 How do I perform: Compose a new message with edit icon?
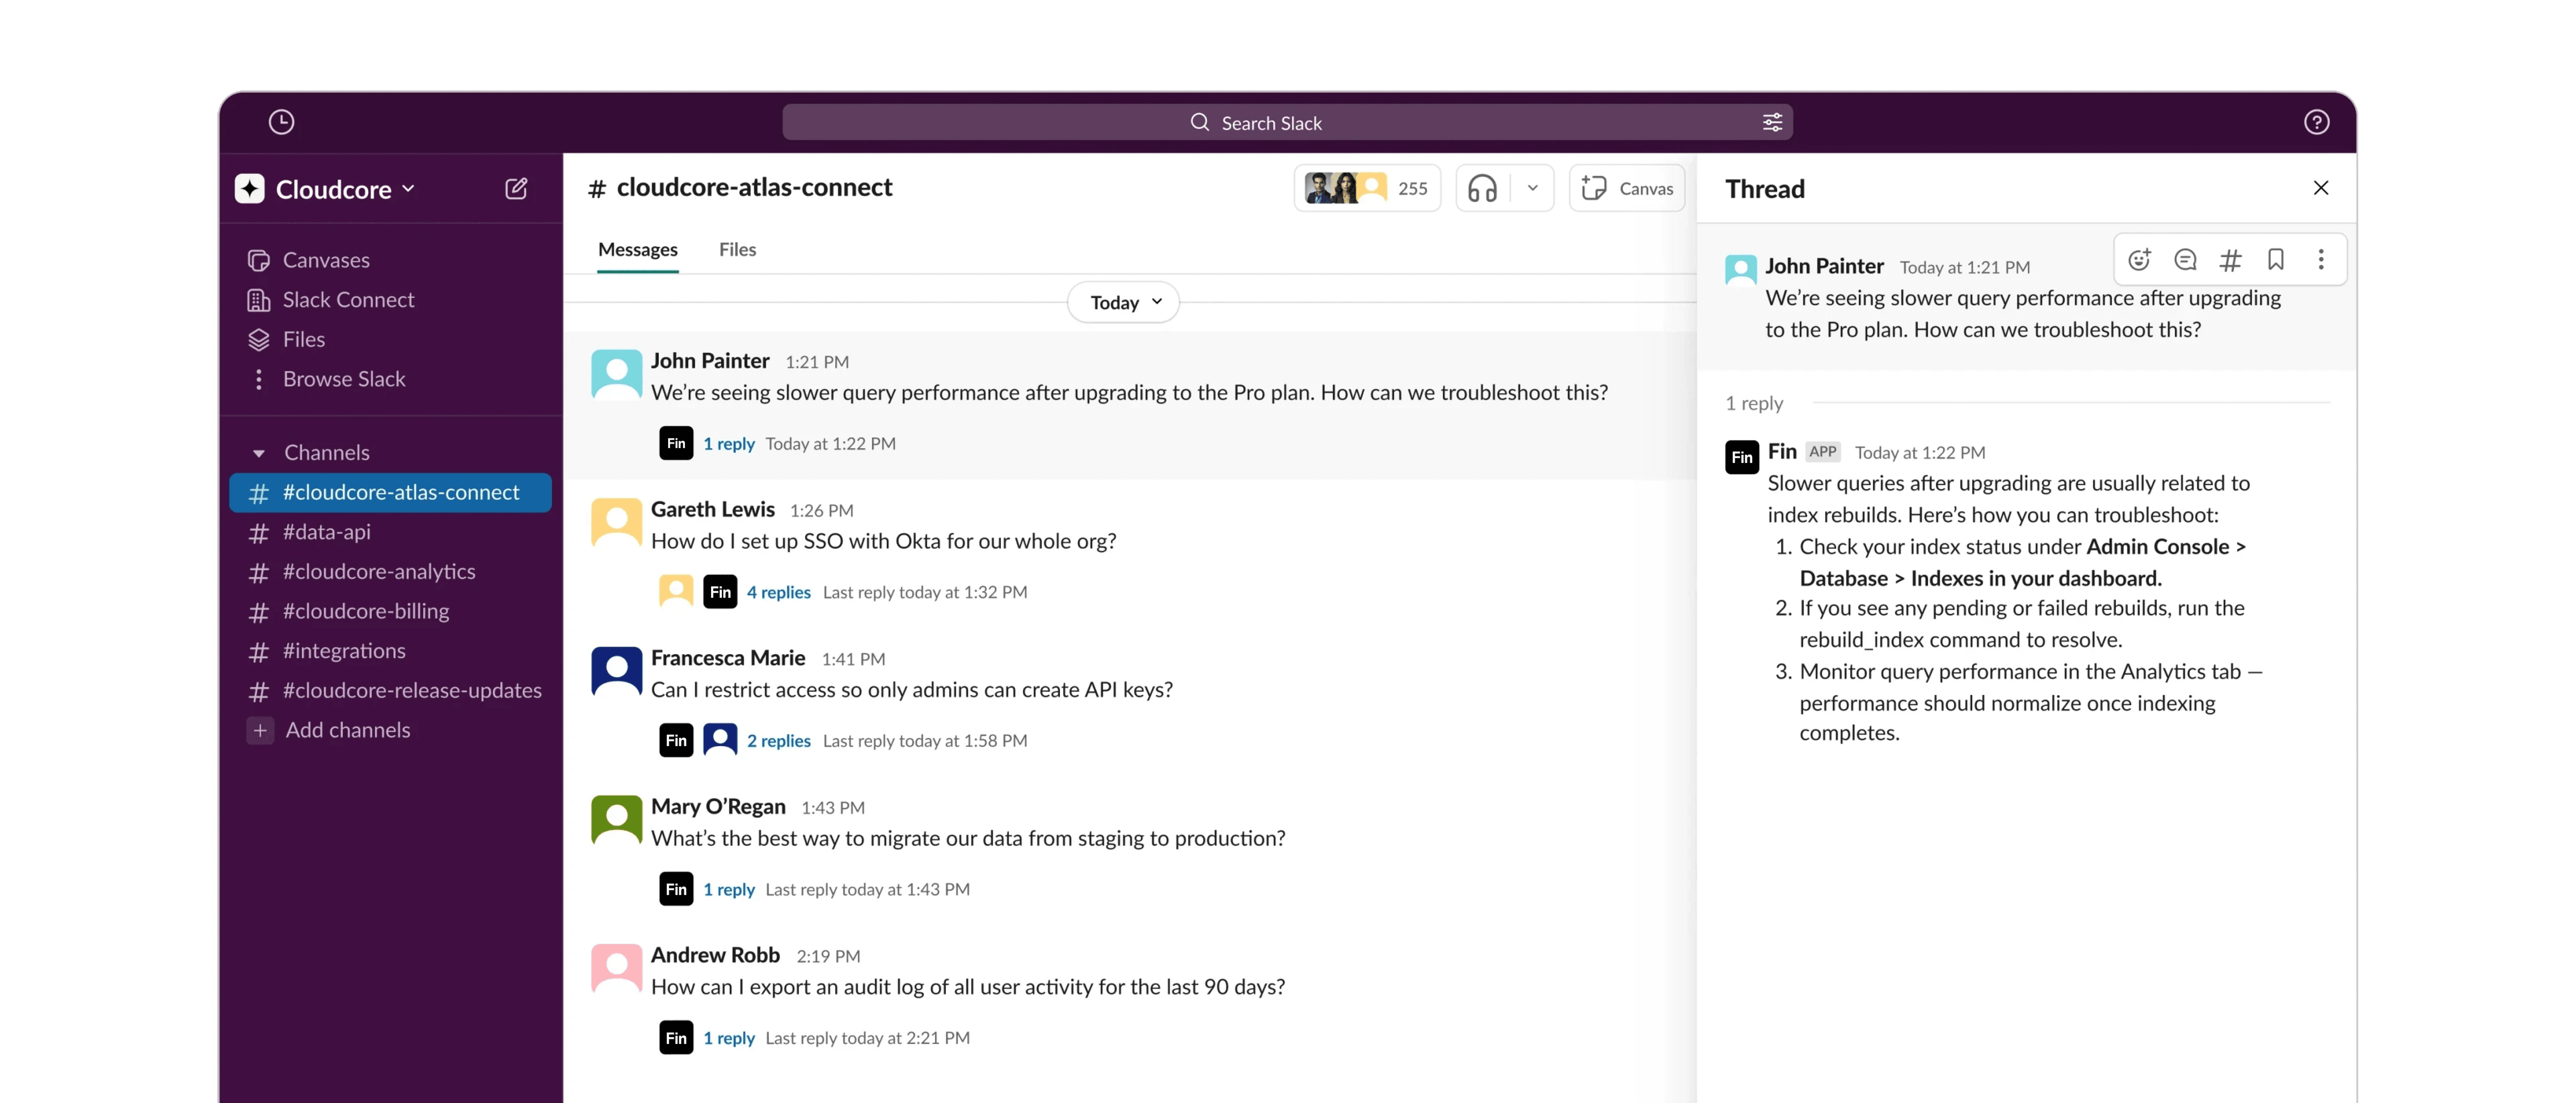(x=516, y=189)
